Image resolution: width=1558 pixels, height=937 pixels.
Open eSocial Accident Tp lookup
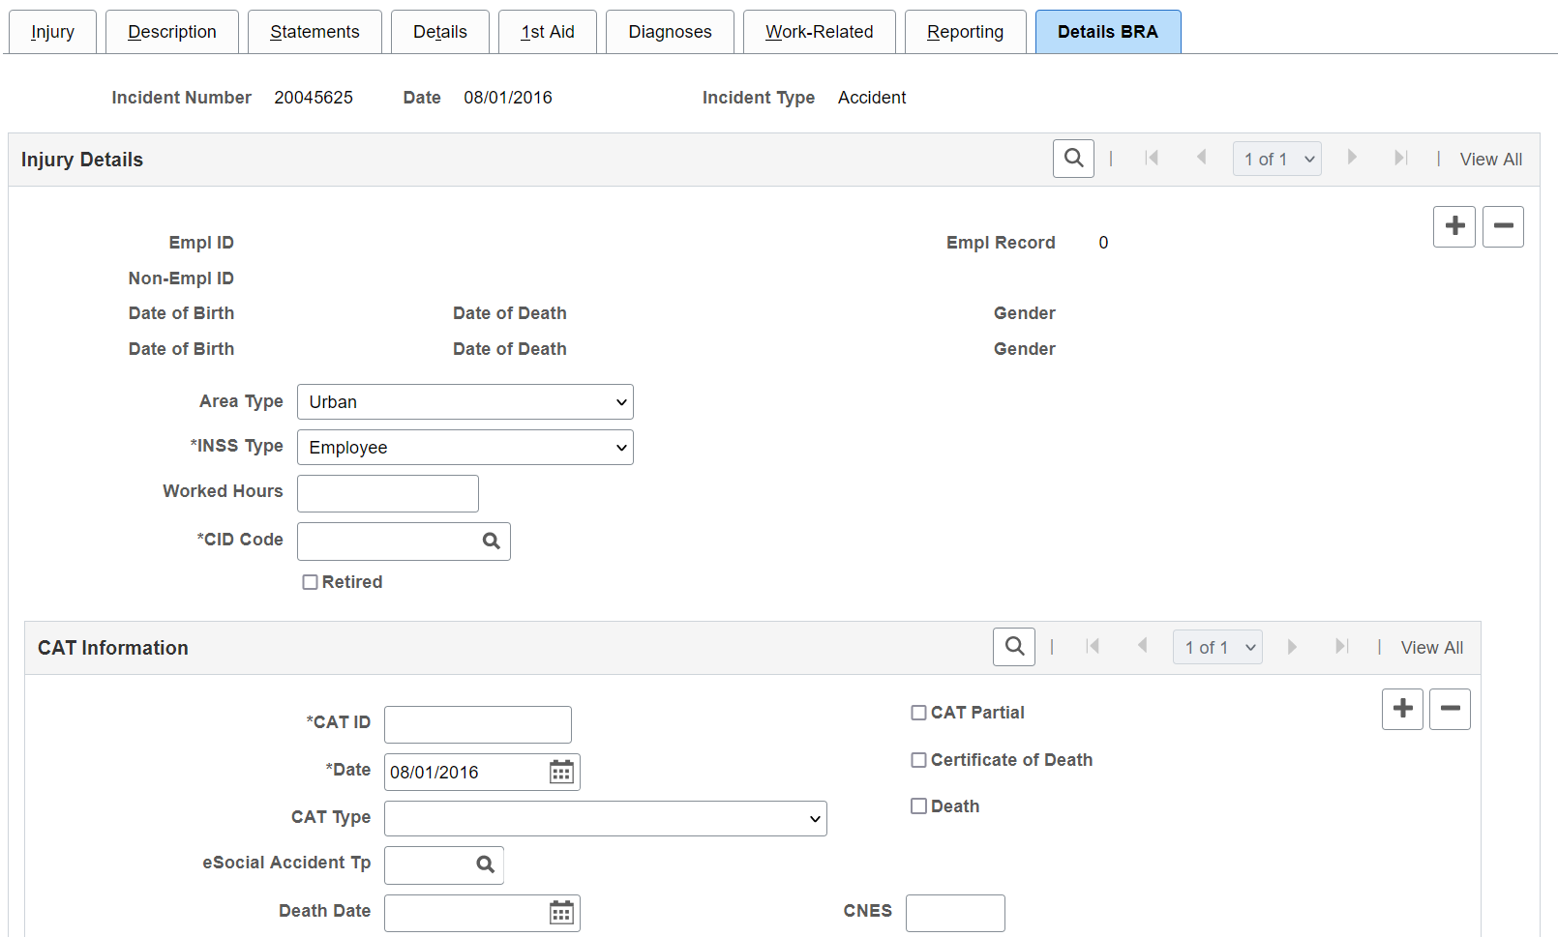click(x=486, y=864)
